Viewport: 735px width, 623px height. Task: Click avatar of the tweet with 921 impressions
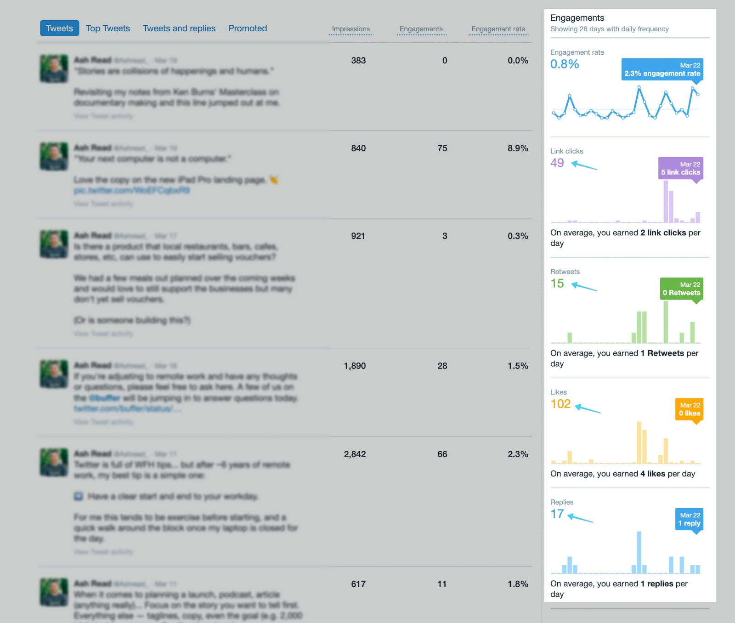(x=54, y=244)
